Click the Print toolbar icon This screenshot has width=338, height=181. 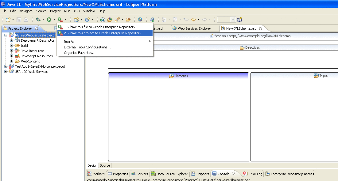click(x=26, y=20)
